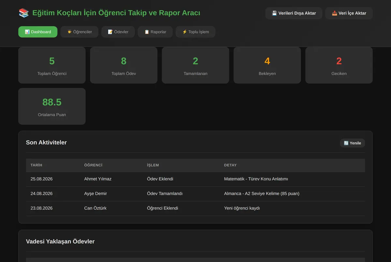Click the Ödev Eklendi cell
The height and width of the screenshot is (262, 391).
click(x=160, y=179)
